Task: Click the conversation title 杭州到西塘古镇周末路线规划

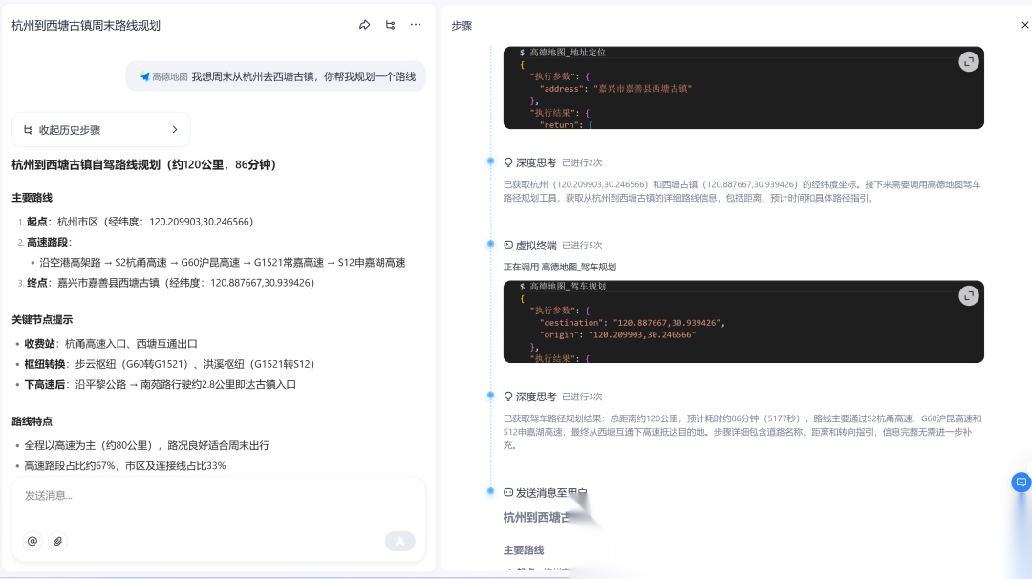Action: click(x=86, y=26)
